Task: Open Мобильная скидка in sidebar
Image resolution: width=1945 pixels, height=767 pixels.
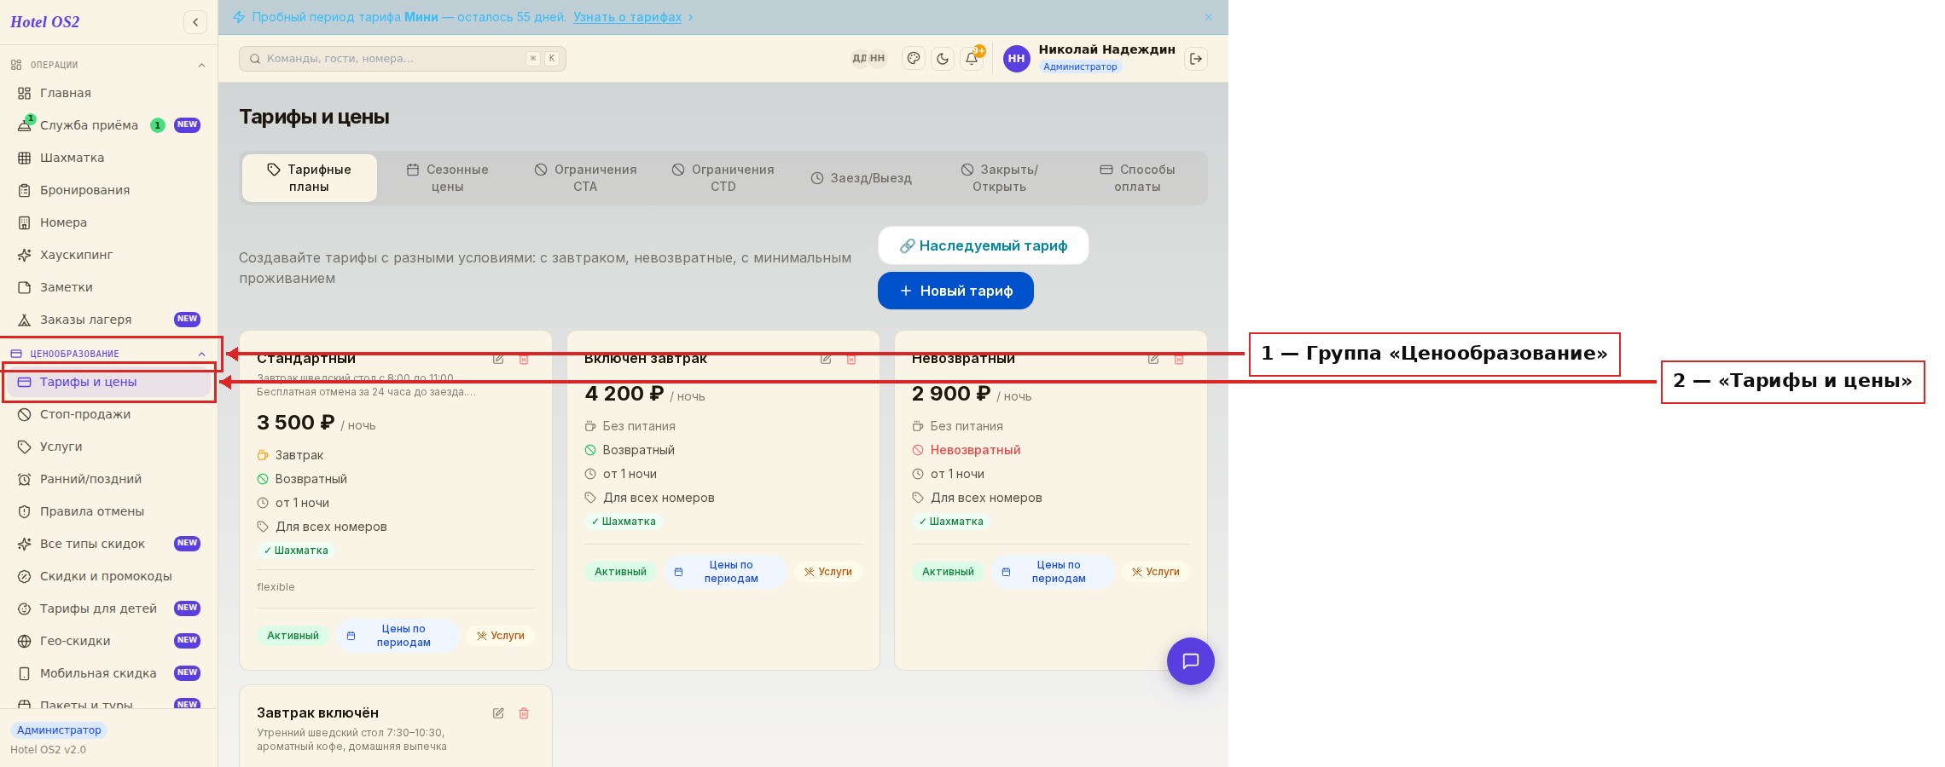Action: (x=108, y=673)
